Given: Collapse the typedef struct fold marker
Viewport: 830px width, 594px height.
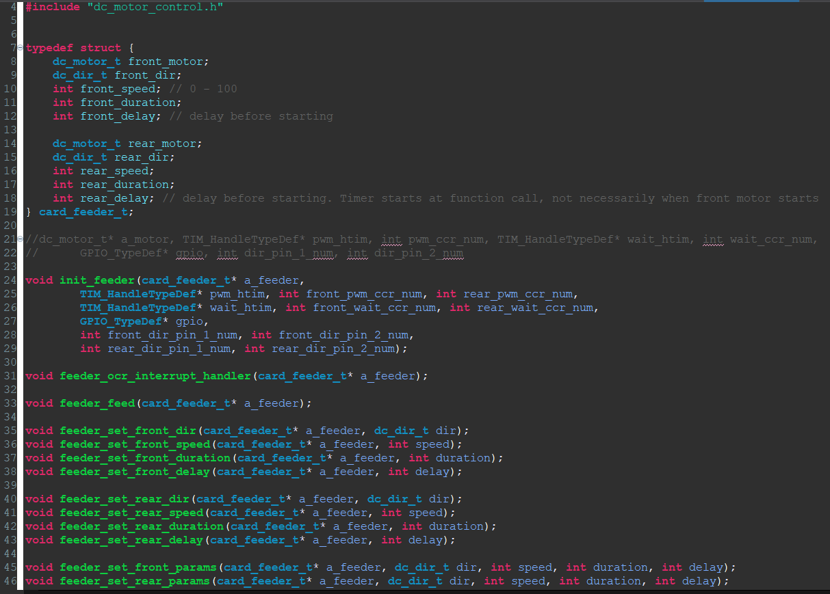Looking at the screenshot, I should (x=20, y=48).
